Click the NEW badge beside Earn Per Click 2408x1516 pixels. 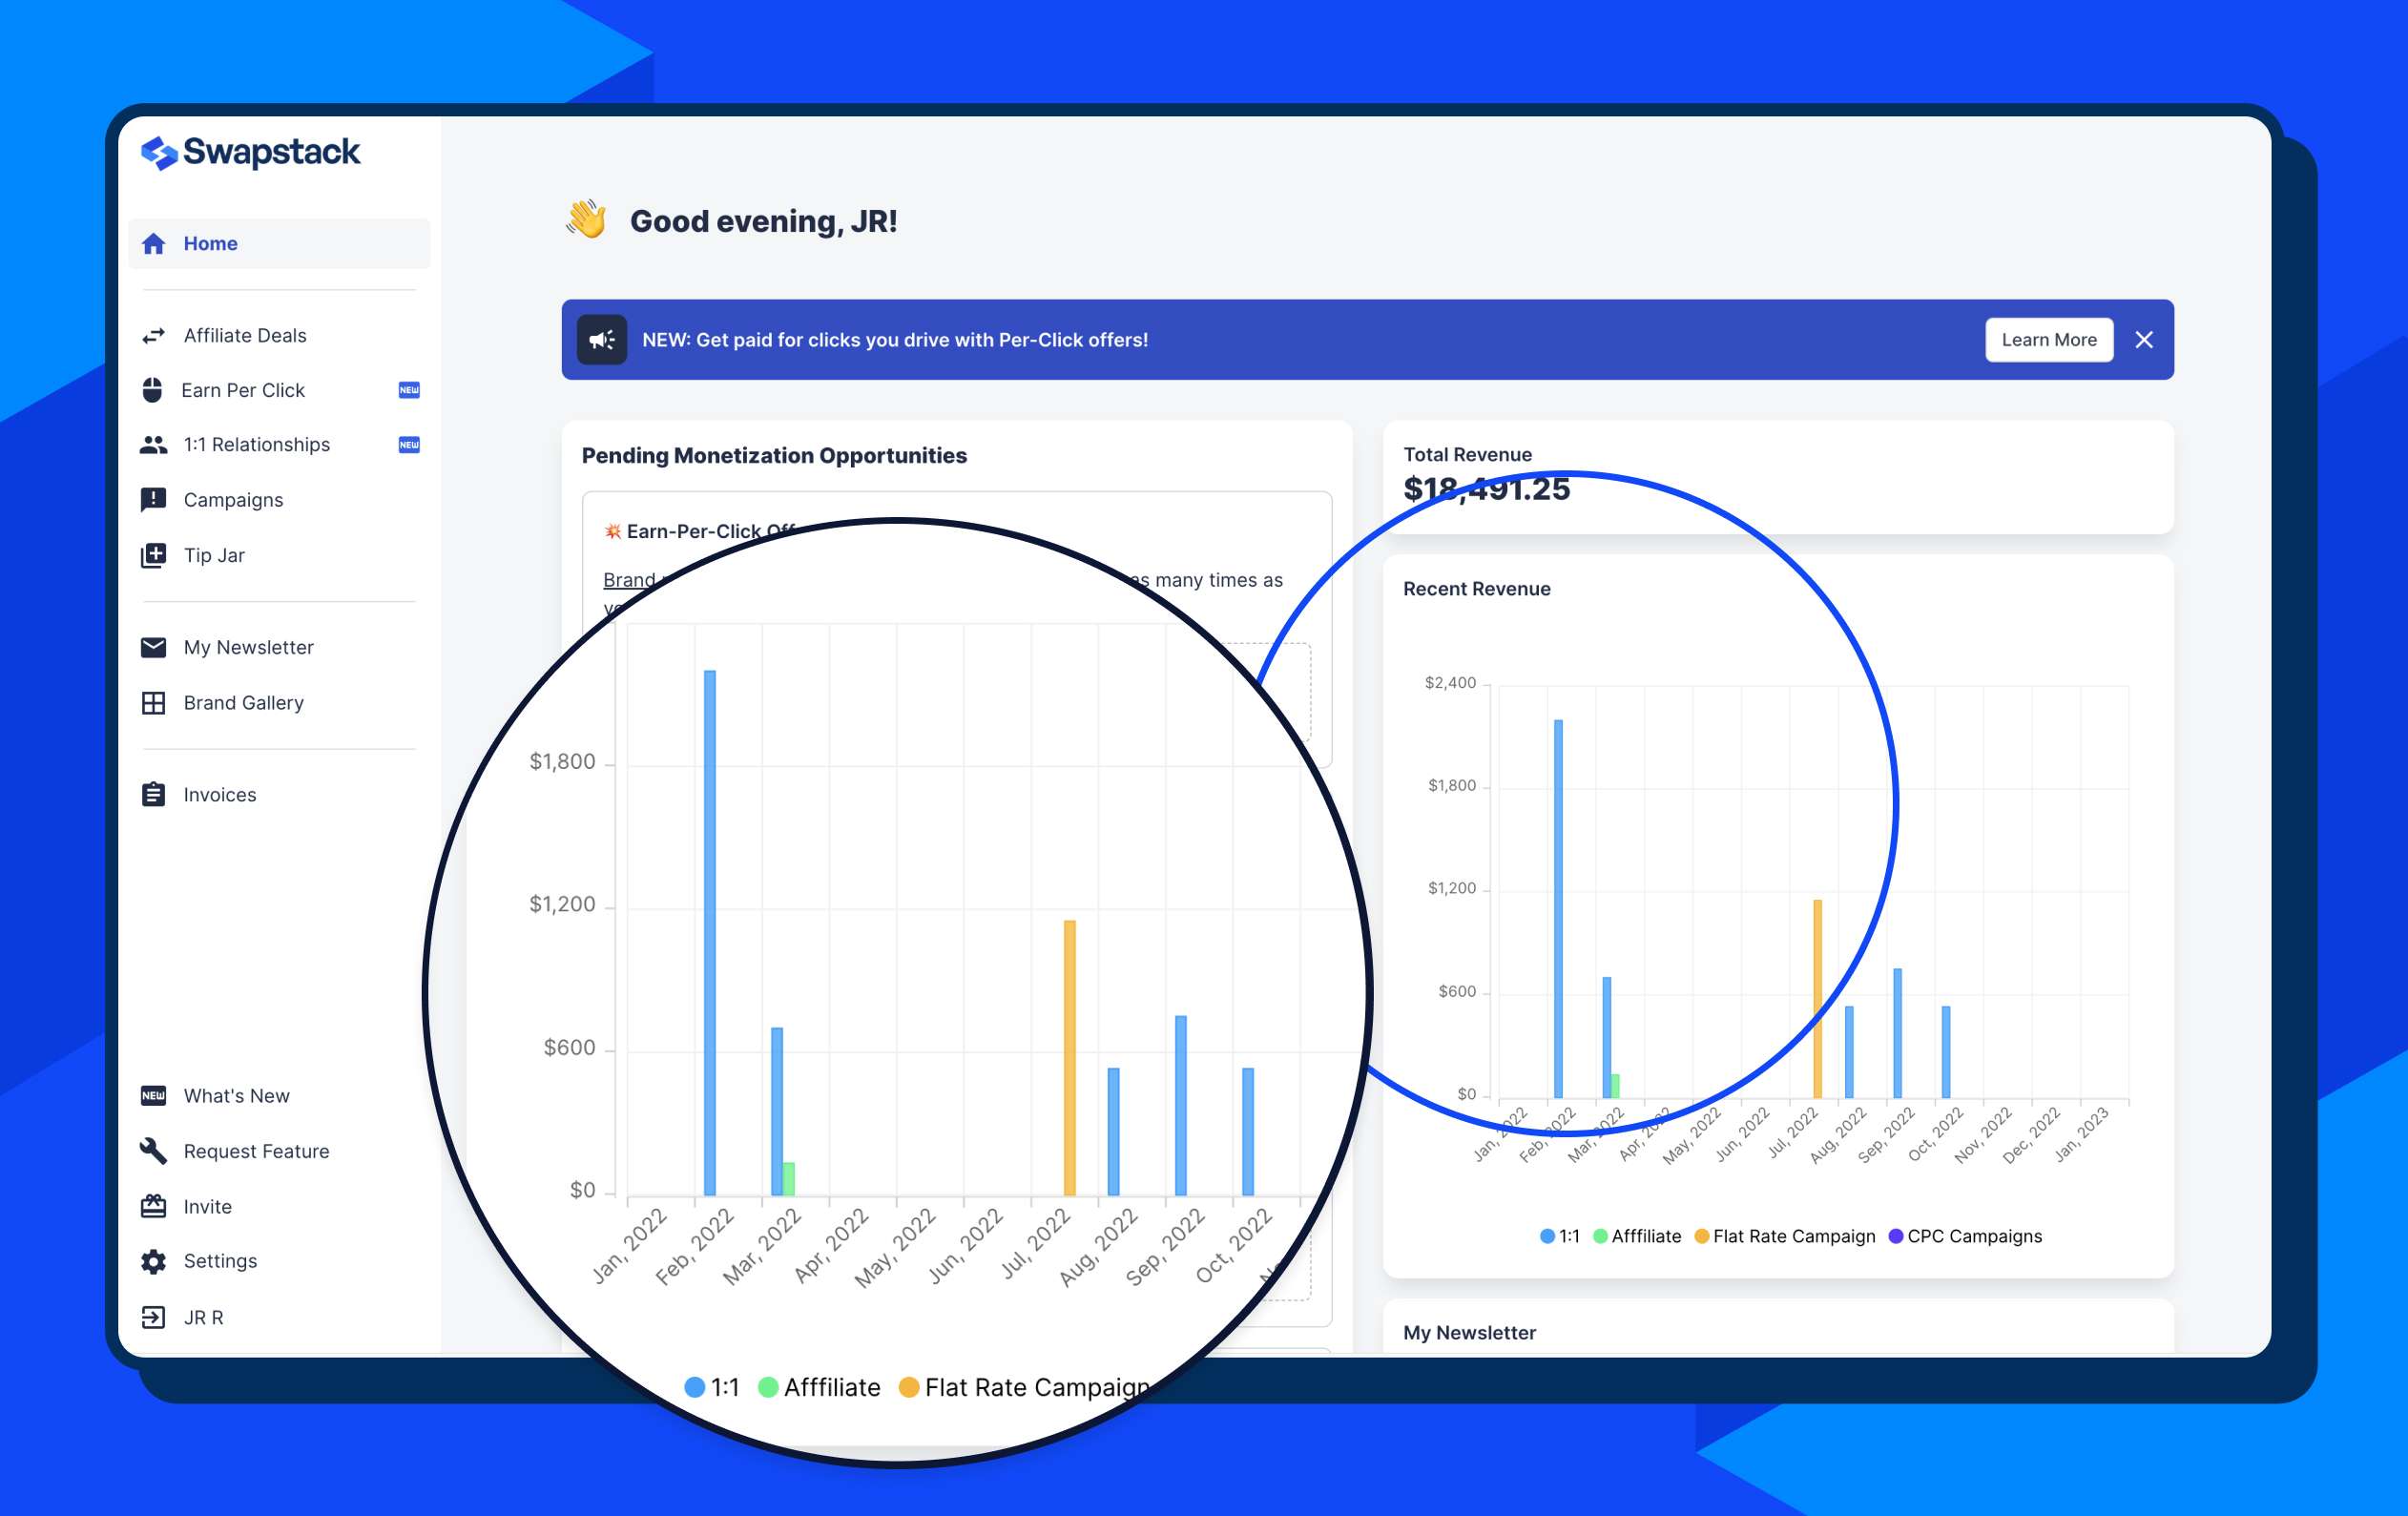click(409, 390)
